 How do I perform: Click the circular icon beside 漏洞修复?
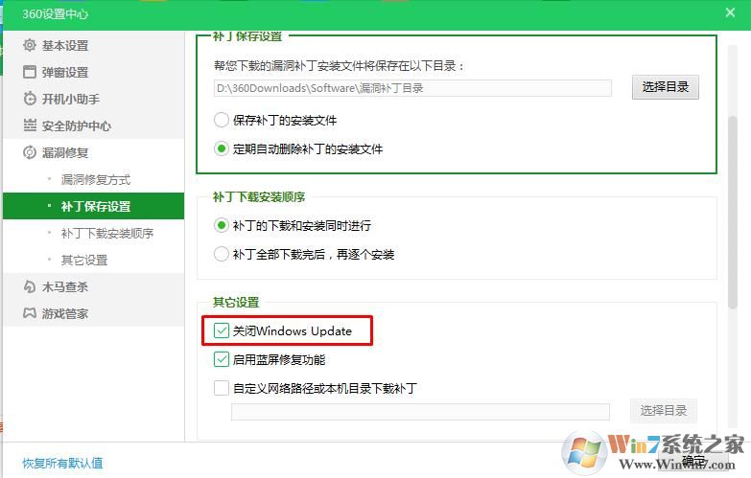pyautogui.click(x=29, y=152)
